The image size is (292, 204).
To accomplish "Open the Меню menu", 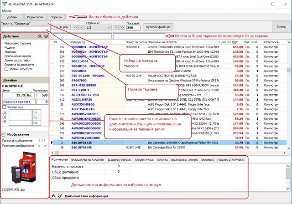I will tap(7, 11).
